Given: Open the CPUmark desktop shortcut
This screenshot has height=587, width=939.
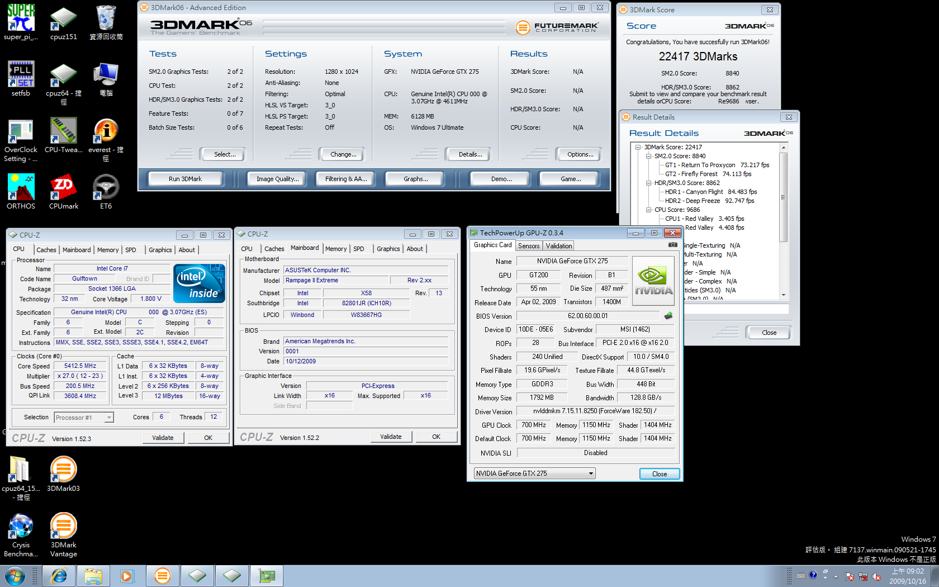Looking at the screenshot, I should click(63, 189).
